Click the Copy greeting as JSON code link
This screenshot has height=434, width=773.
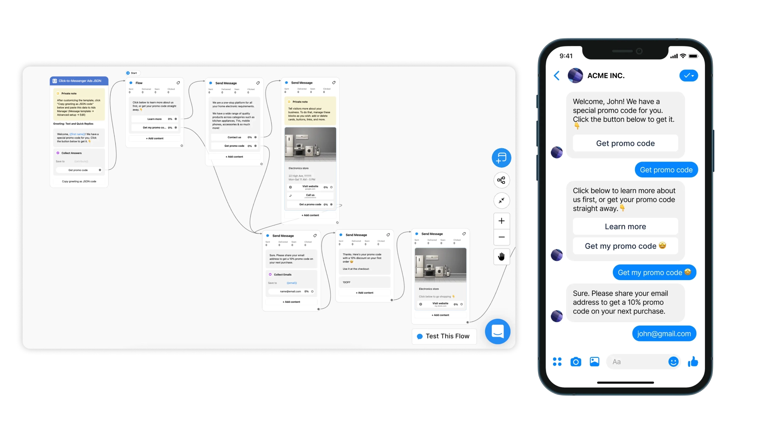(78, 181)
